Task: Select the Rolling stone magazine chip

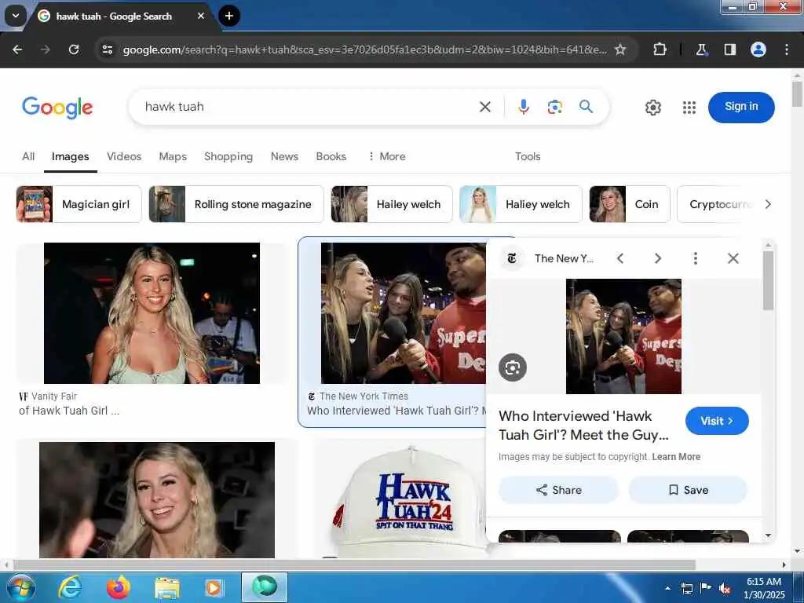Action: [236, 204]
